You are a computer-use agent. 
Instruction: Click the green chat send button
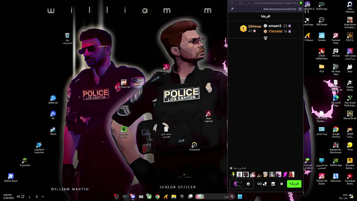pos(294,184)
